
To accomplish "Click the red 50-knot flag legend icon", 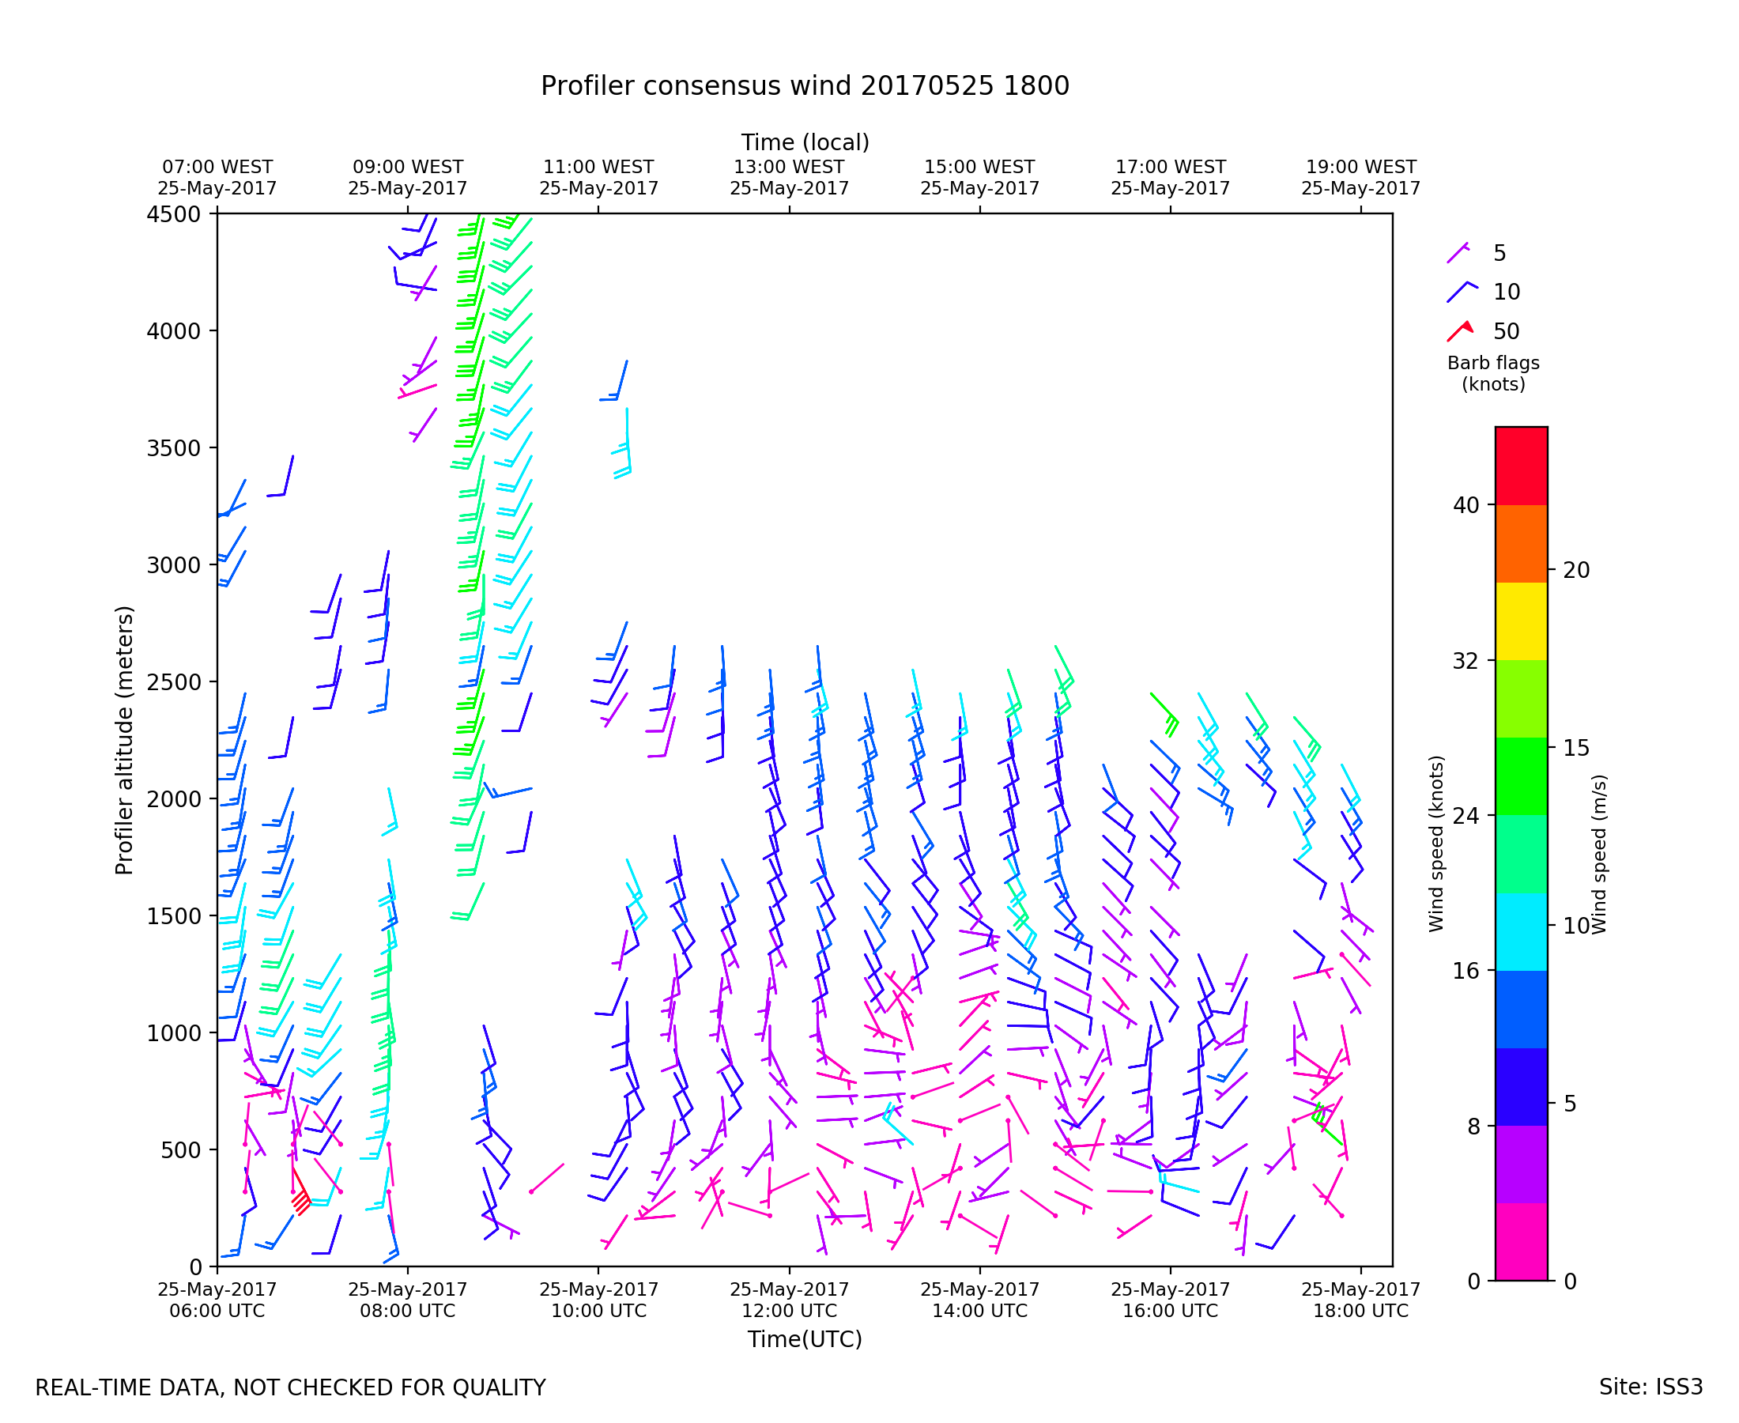I will 1461,331.
